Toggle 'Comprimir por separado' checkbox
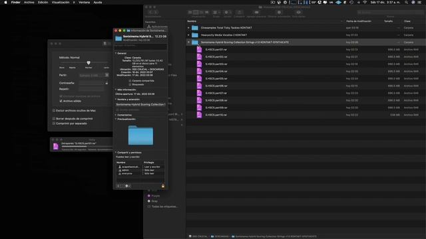 [x=54, y=123]
